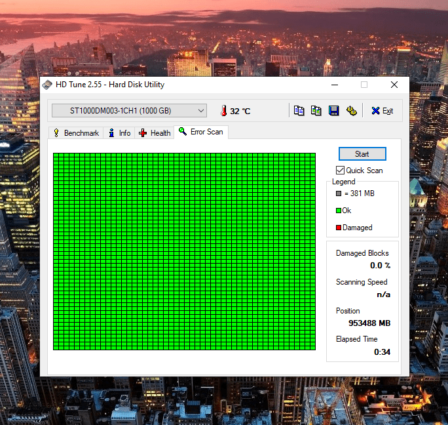The width and height of the screenshot is (448, 425).
Task: Click the green block scan map
Action: (184, 251)
